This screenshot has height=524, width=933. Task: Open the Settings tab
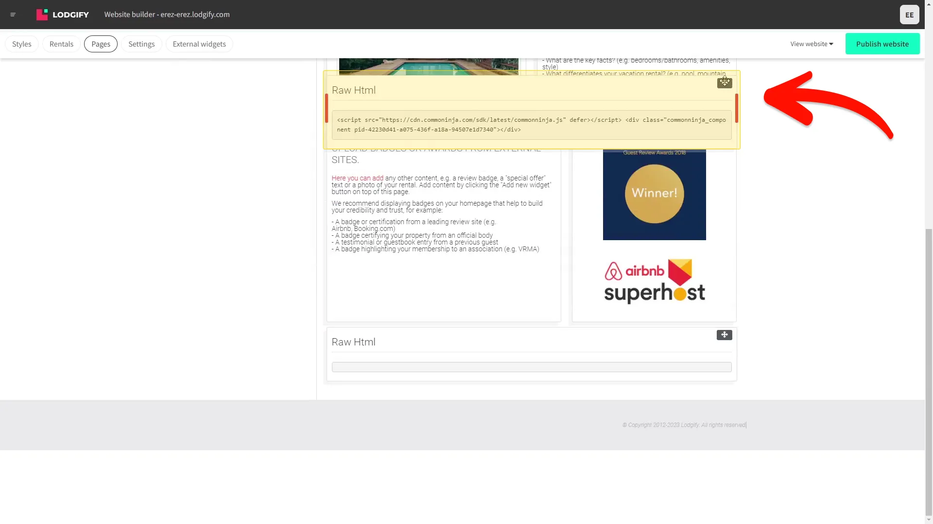(141, 44)
